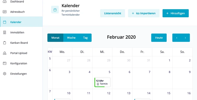Screen dimensions: 197x100
Task: Click the Kalender sidebar icon
Action: 5,22
